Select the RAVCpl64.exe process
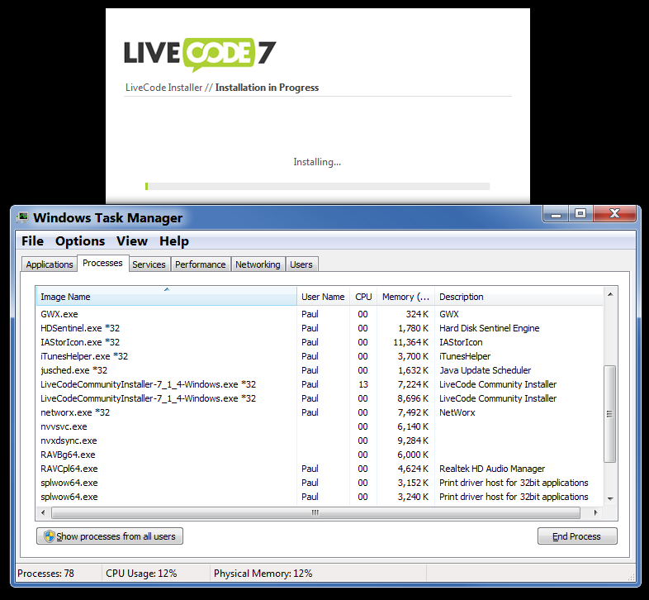Image resolution: width=649 pixels, height=600 pixels. [x=320, y=469]
